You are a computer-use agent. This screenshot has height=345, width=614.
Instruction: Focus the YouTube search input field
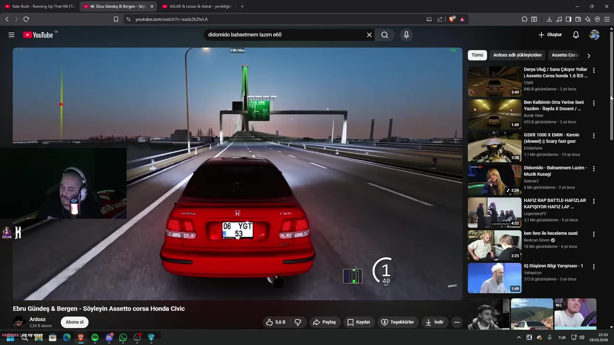pyautogui.click(x=285, y=35)
